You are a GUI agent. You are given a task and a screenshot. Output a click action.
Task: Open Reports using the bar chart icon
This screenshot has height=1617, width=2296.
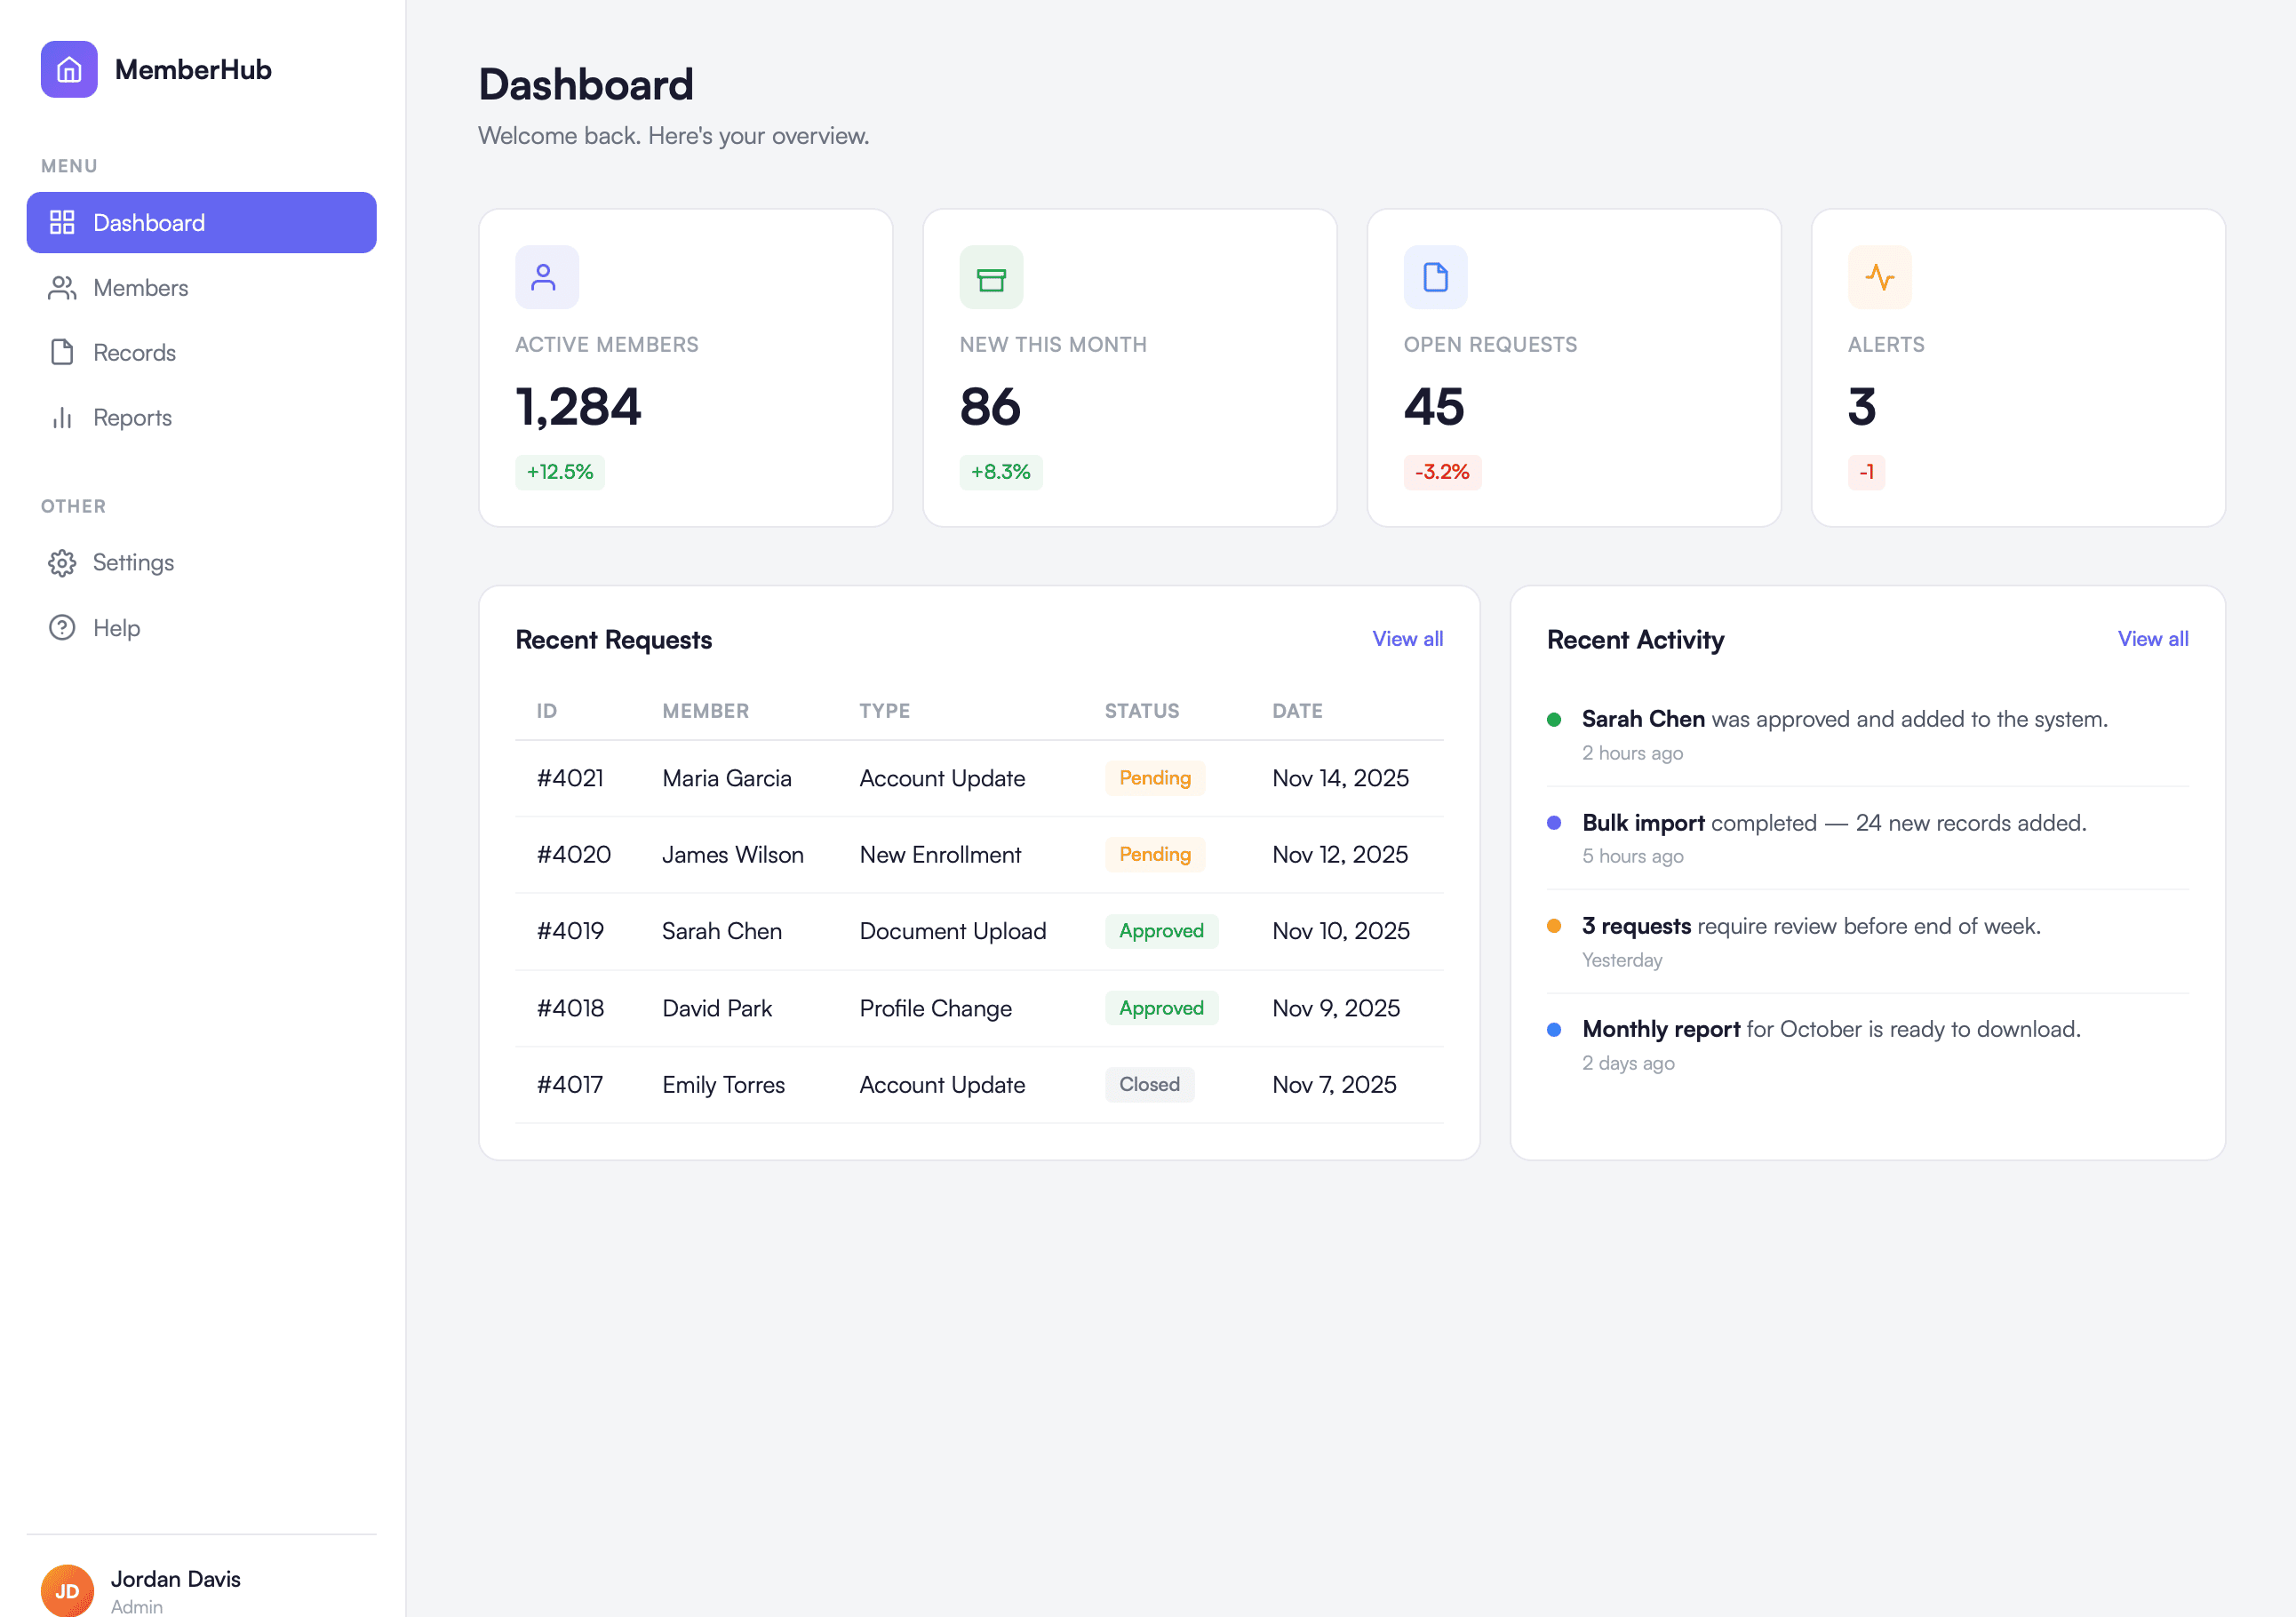(61, 417)
